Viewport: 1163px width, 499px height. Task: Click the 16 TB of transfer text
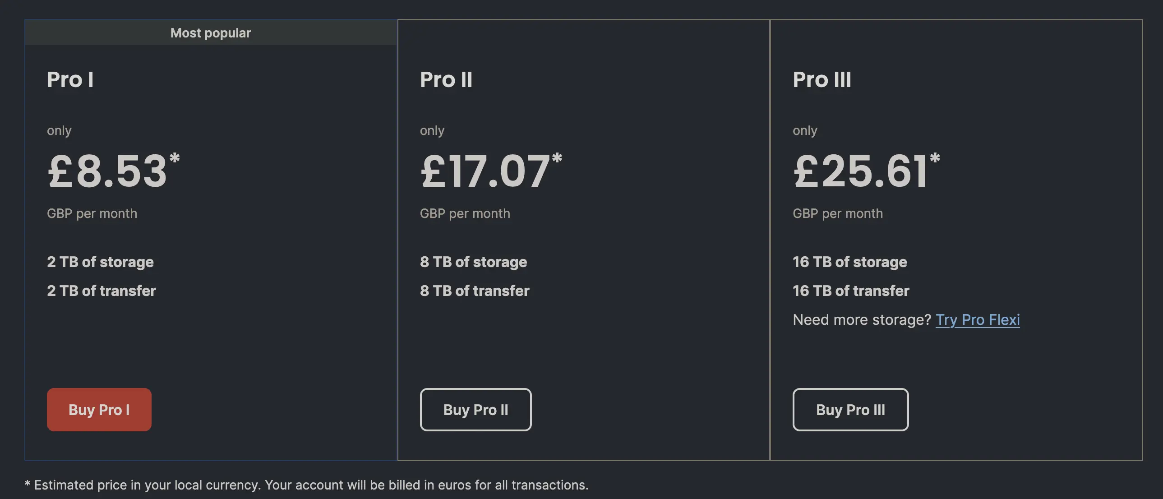click(x=850, y=291)
